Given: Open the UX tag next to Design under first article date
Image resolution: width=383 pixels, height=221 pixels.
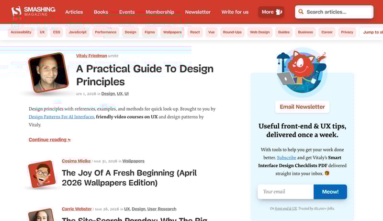Looking at the screenshot, I should point(120,93).
